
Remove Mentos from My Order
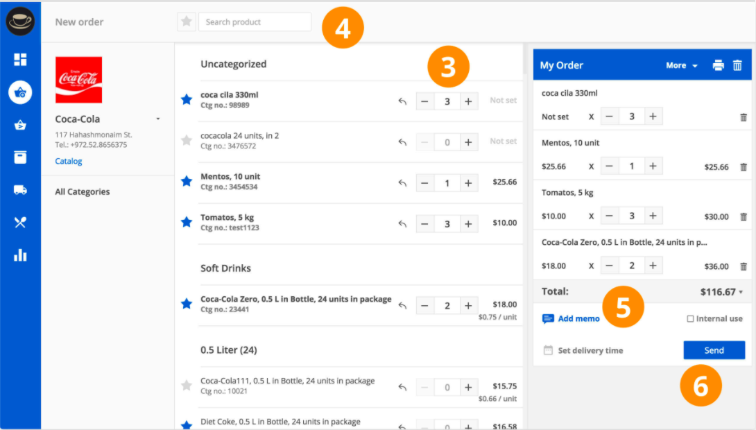(x=744, y=167)
